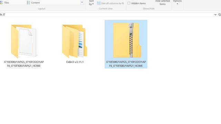Expand the layout gallery dropdown arrow
This screenshot has width=221, height=124.
point(82,2)
